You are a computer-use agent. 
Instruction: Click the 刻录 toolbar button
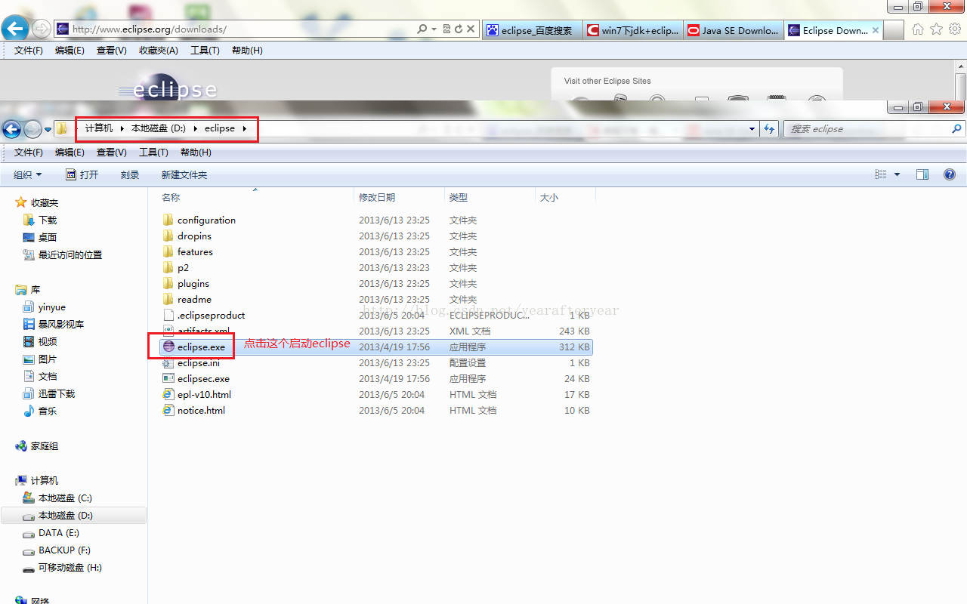click(x=130, y=174)
